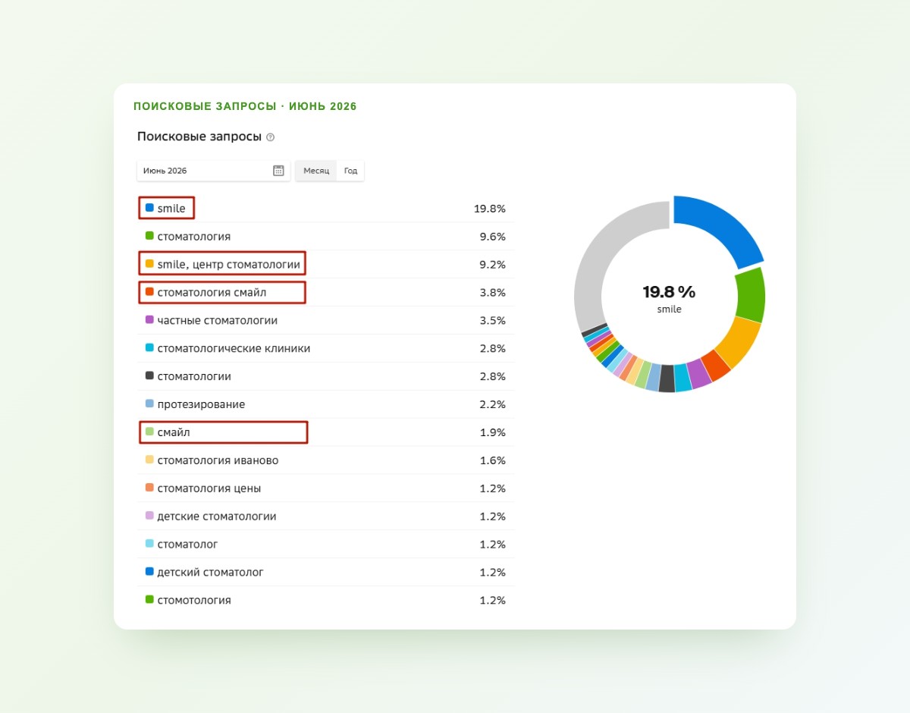Image resolution: width=910 pixels, height=713 pixels.
Task: Select the smile, центр стоматологии query
Action: point(229,265)
